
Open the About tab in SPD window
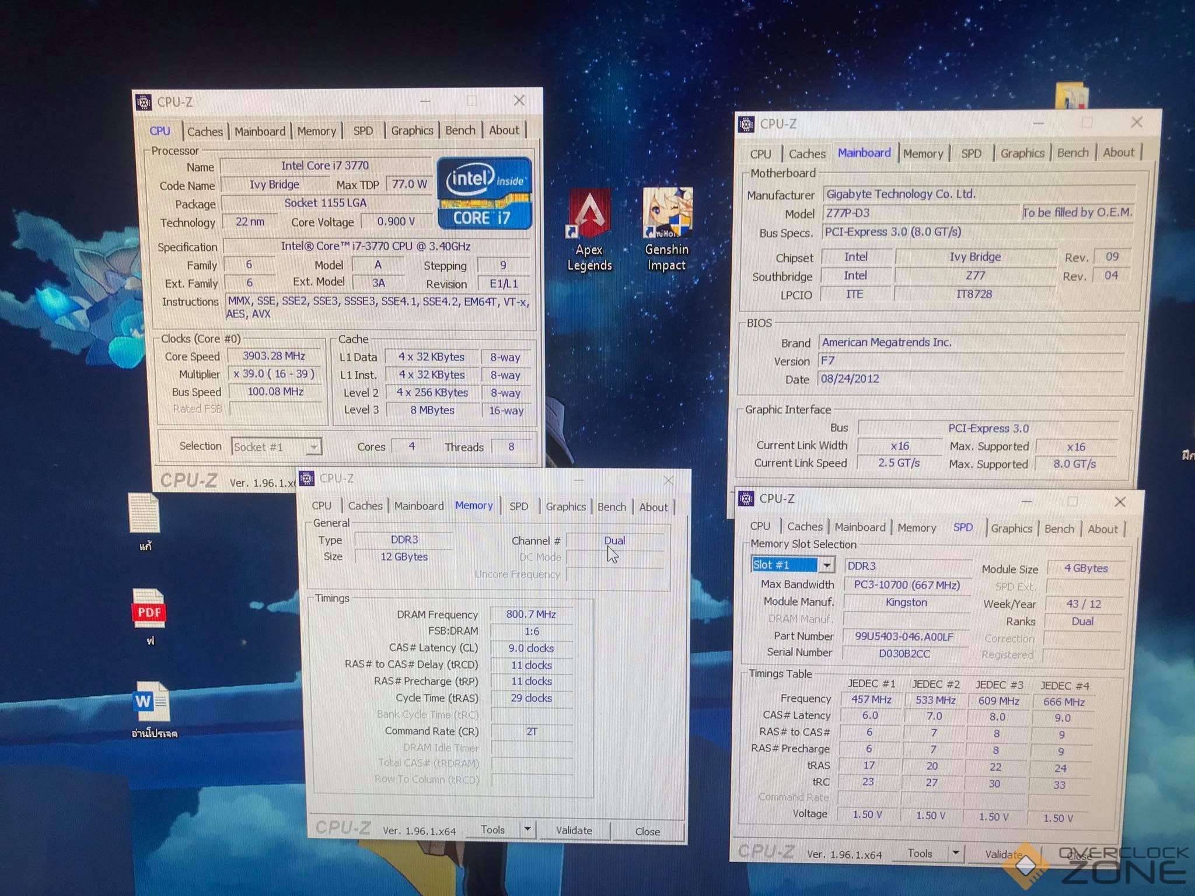pos(1102,529)
